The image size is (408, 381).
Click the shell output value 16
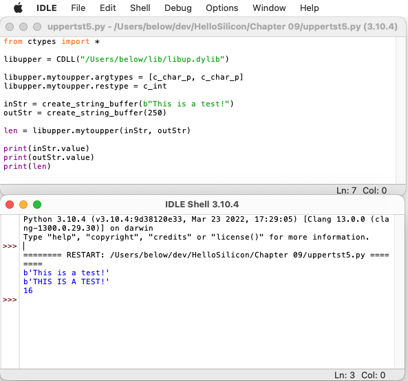[x=28, y=290]
